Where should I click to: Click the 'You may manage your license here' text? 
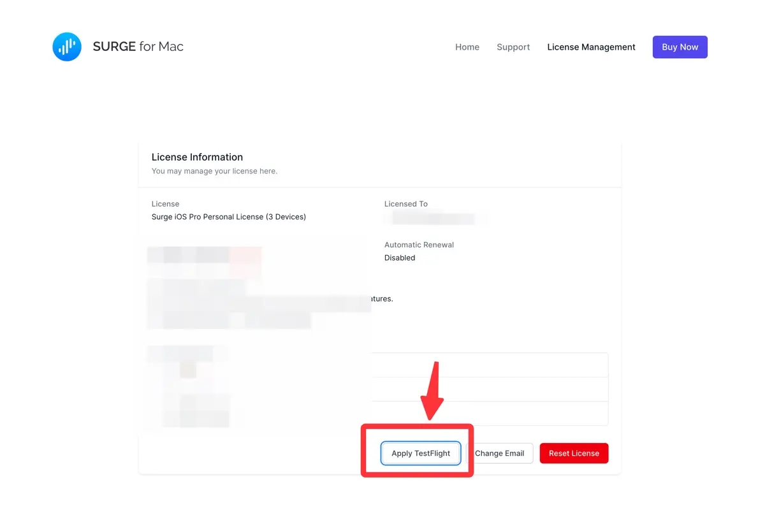[214, 171]
